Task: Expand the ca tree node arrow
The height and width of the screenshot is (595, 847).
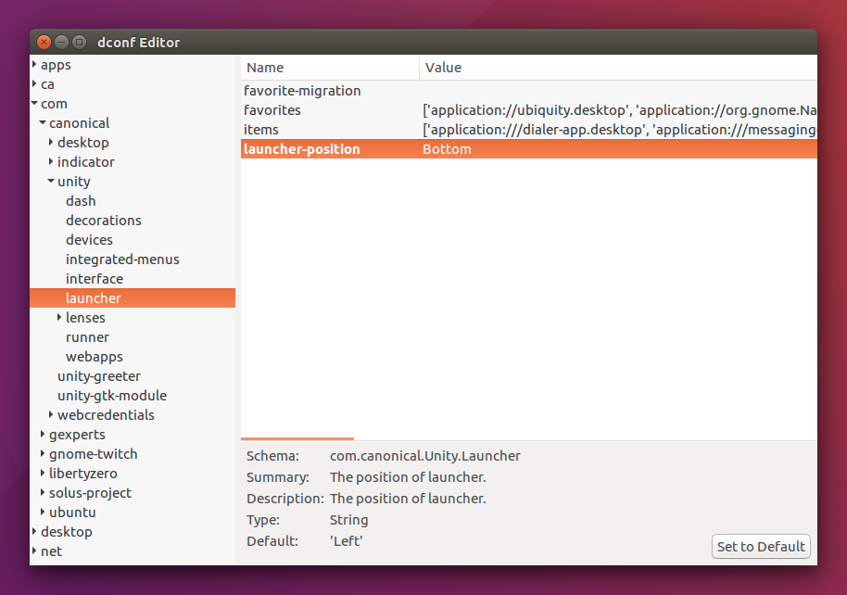Action: click(x=34, y=83)
